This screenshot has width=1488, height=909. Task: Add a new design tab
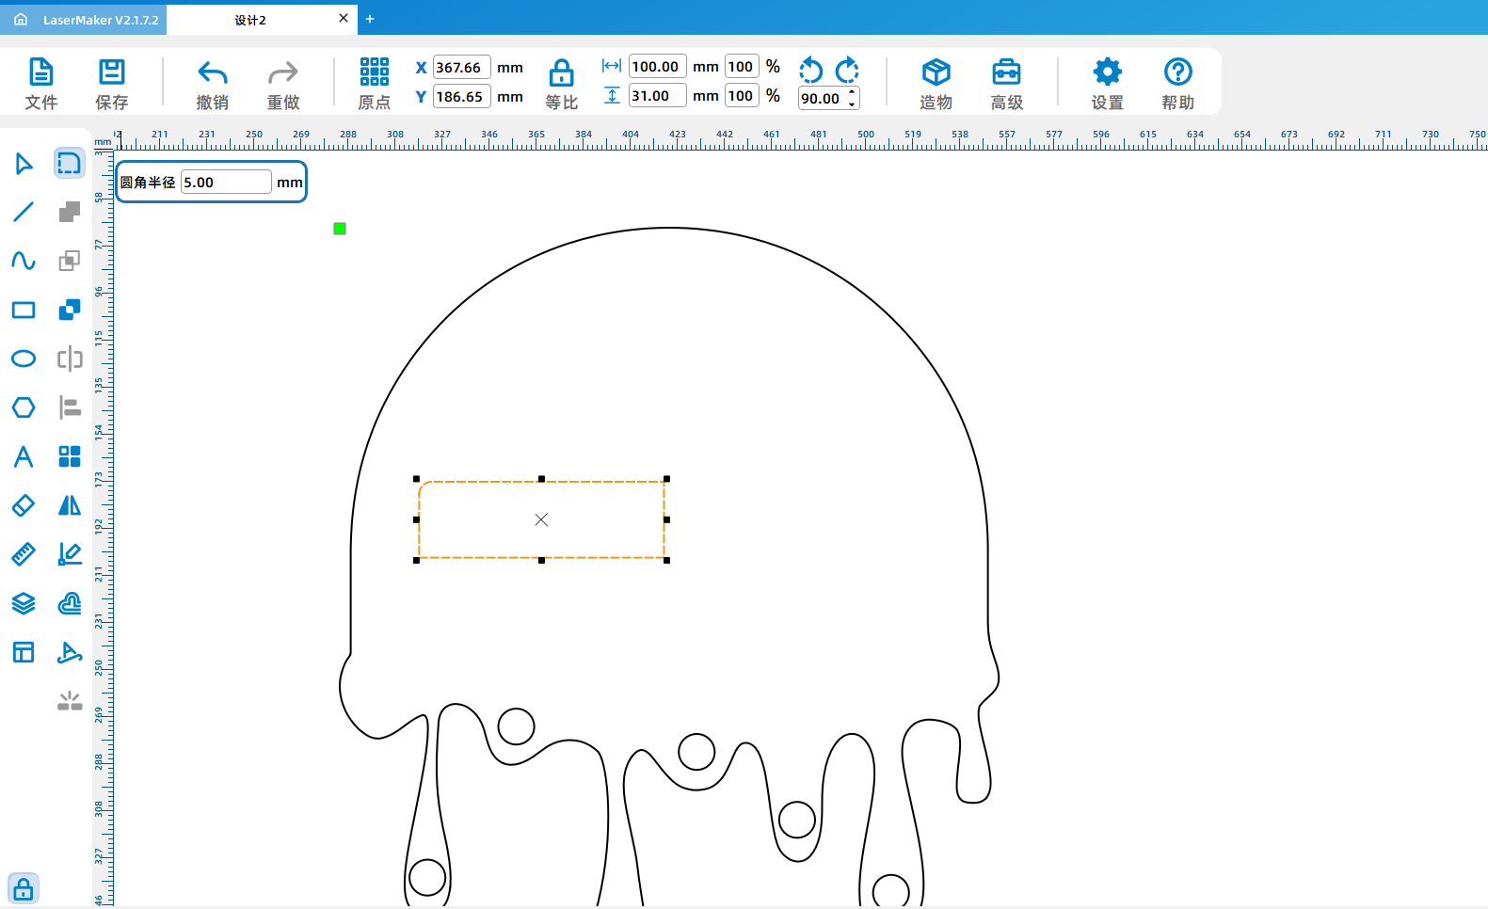click(370, 19)
